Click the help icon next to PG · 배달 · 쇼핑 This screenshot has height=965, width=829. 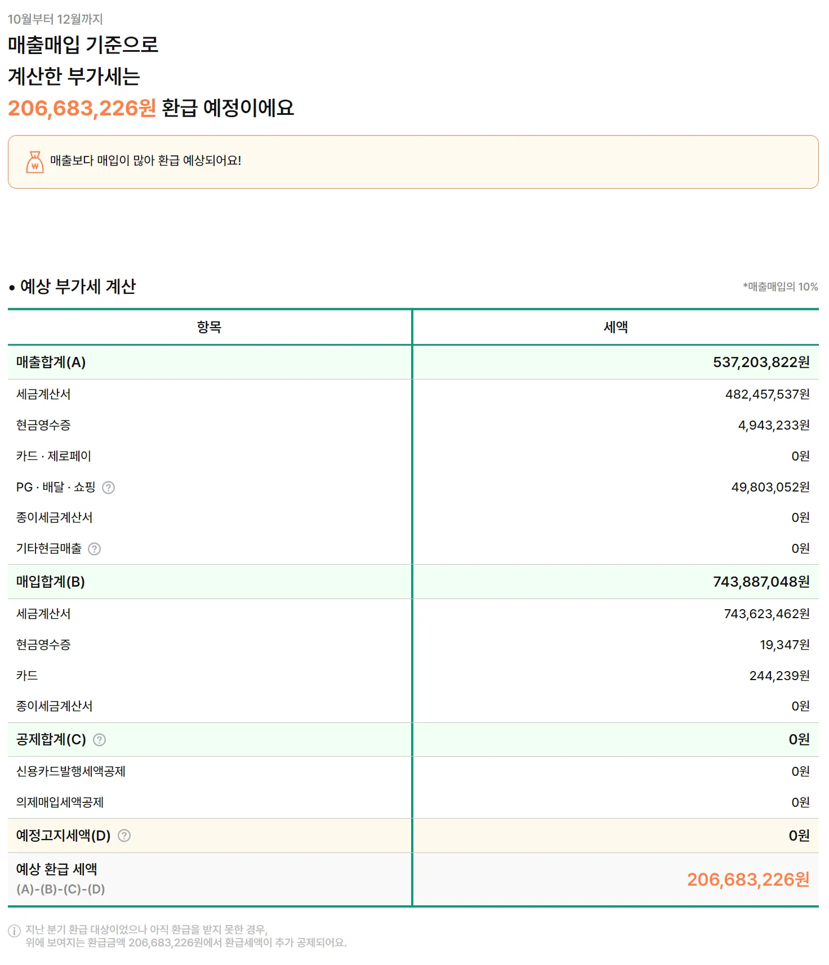click(x=108, y=488)
